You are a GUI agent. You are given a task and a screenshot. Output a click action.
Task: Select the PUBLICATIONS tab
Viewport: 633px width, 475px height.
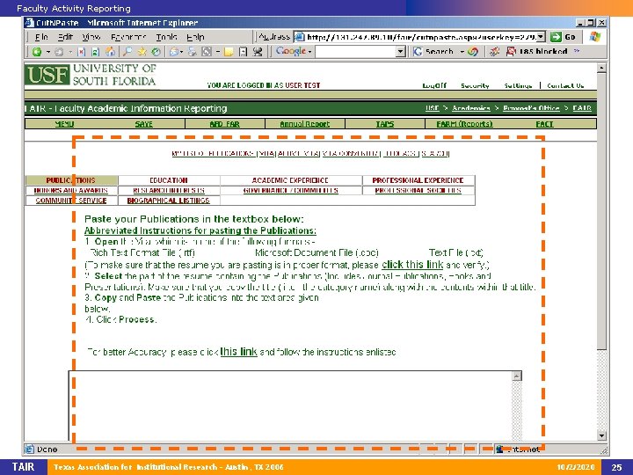(x=71, y=180)
